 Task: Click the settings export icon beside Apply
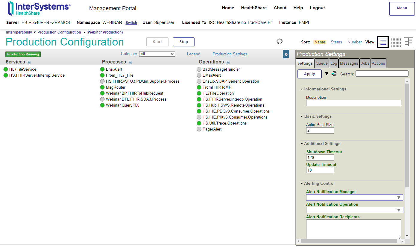[334, 74]
